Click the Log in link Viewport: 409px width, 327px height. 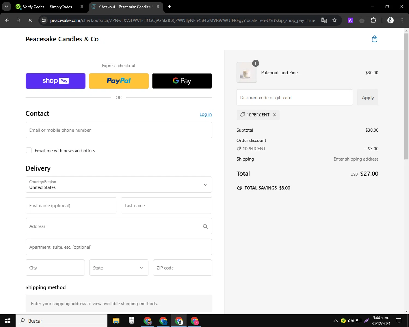click(x=206, y=114)
